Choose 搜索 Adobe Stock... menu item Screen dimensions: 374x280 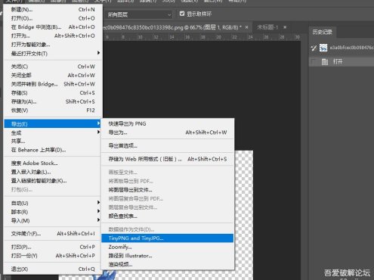click(52, 163)
